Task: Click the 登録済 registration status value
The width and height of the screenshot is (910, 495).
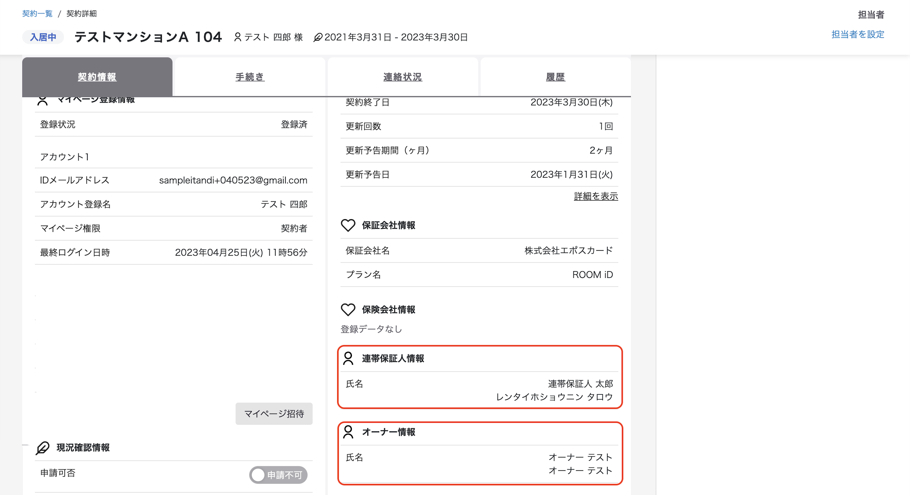Action: click(x=294, y=124)
